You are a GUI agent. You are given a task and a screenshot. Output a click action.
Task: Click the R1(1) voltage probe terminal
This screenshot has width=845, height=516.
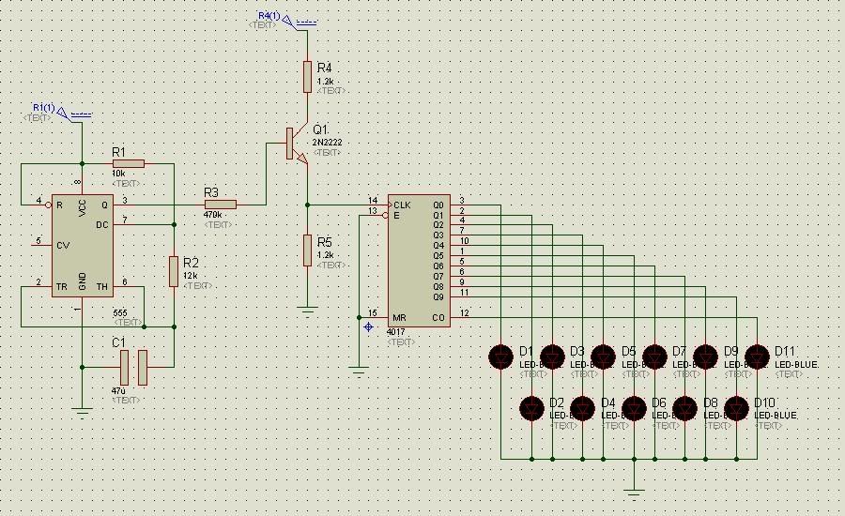(x=63, y=113)
